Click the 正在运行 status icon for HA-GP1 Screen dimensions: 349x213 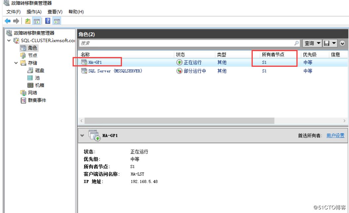[x=179, y=62]
